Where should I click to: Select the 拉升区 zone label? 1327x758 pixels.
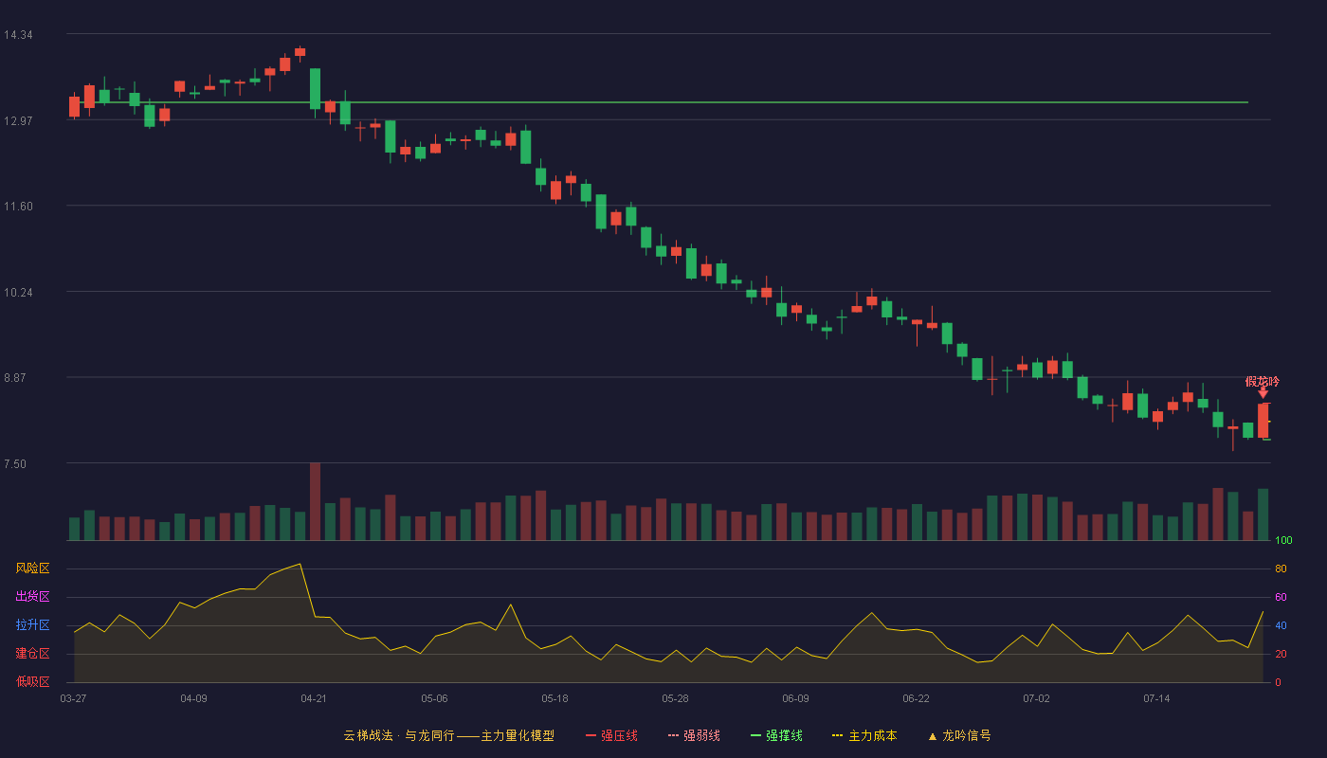32,625
